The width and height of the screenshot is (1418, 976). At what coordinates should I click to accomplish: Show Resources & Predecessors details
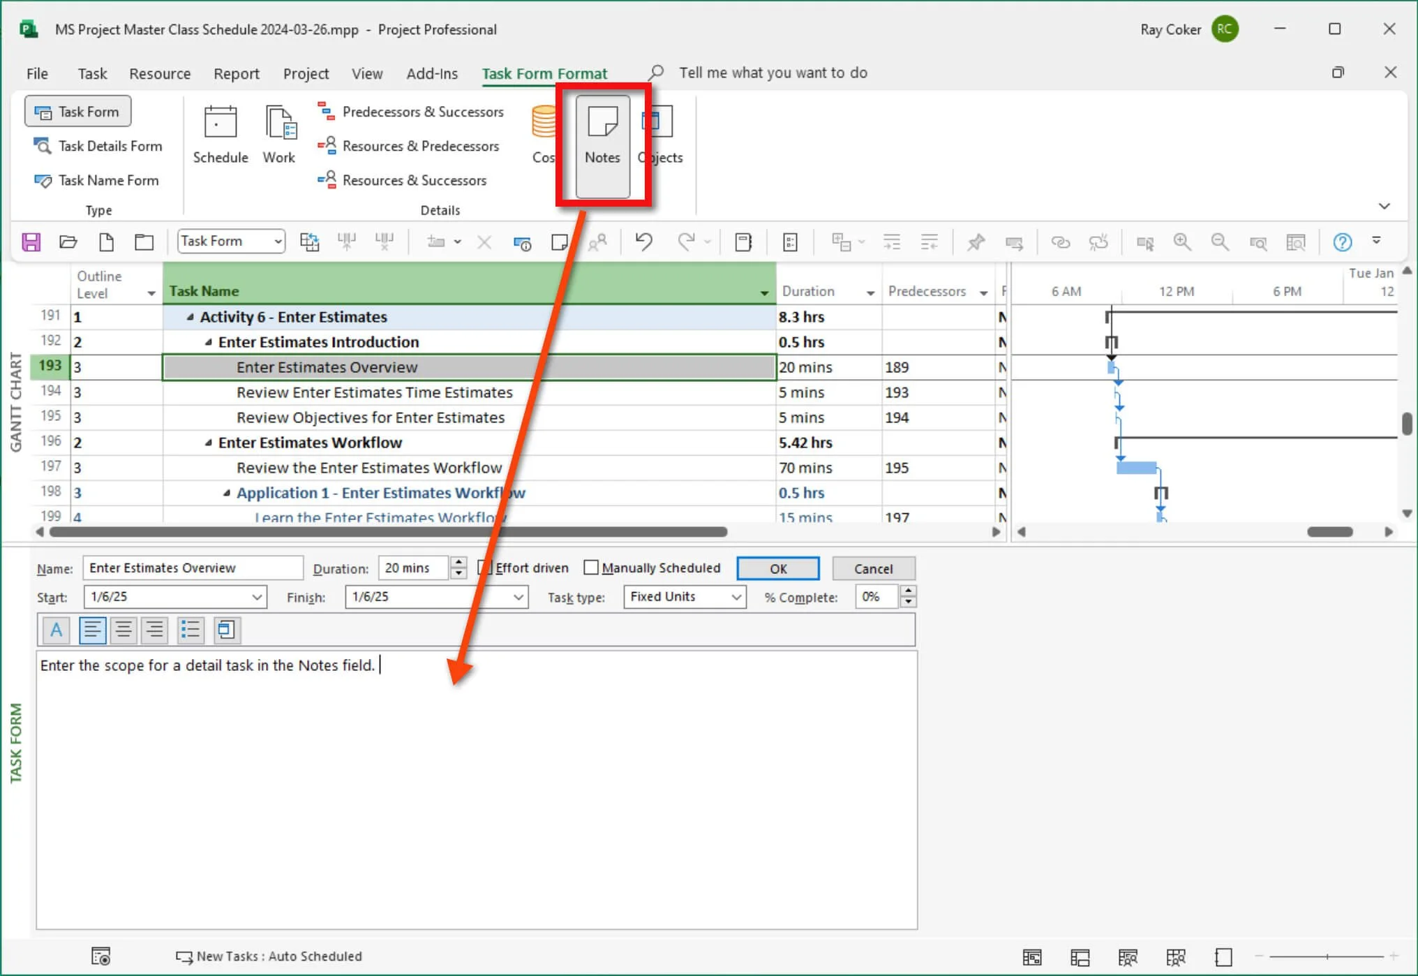coord(408,146)
